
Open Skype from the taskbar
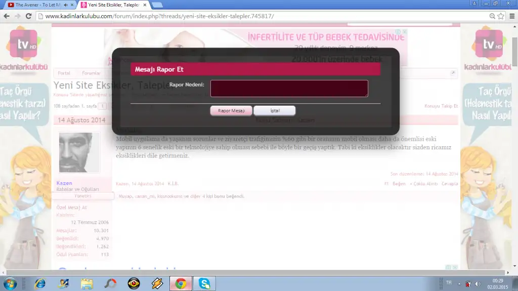coord(204,283)
